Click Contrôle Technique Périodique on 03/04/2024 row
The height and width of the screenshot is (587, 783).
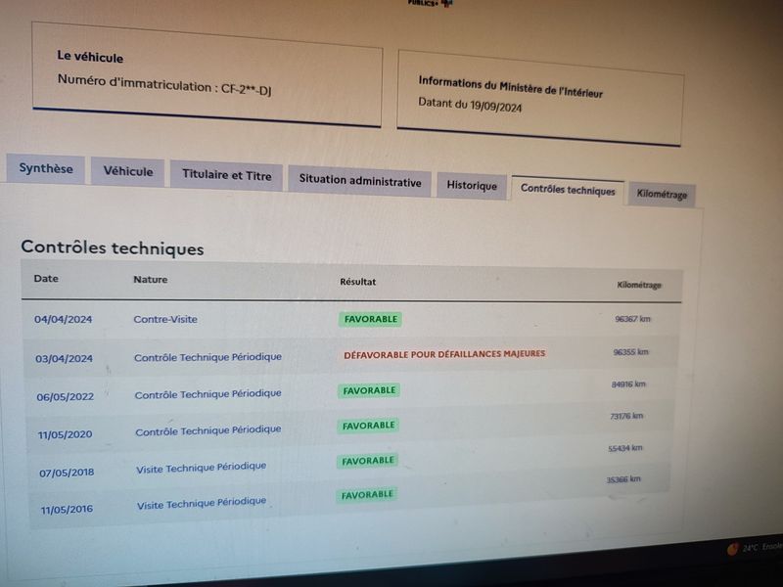click(x=207, y=357)
